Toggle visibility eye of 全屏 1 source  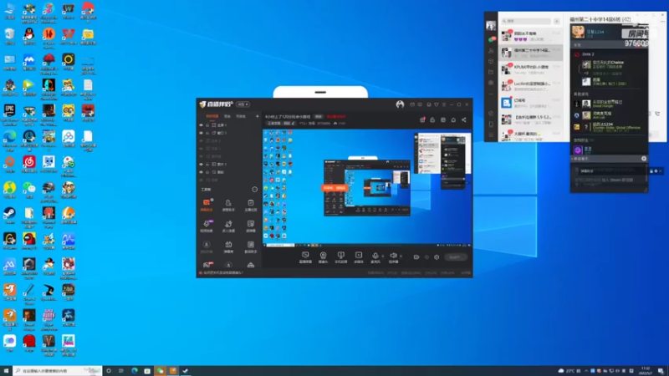(201, 125)
